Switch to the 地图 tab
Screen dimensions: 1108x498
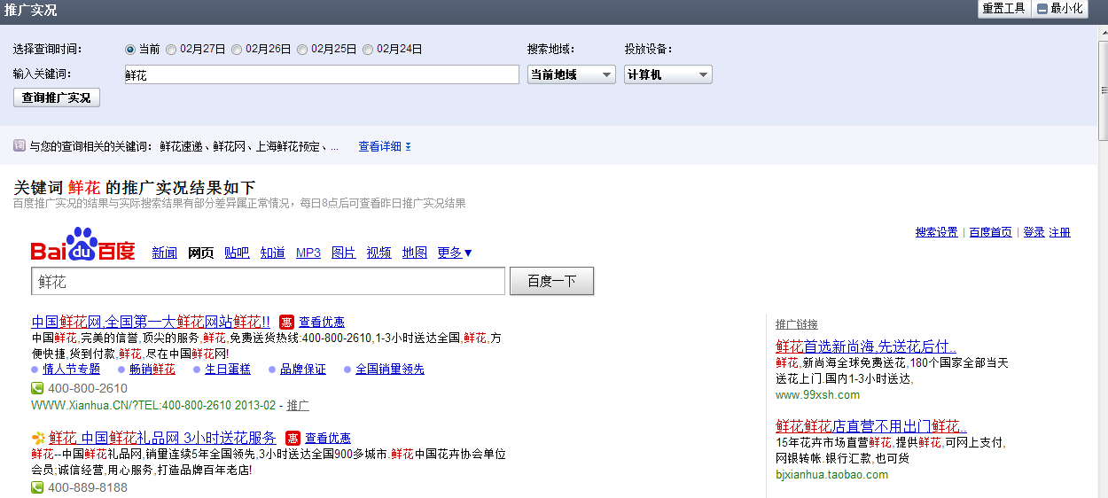(415, 253)
